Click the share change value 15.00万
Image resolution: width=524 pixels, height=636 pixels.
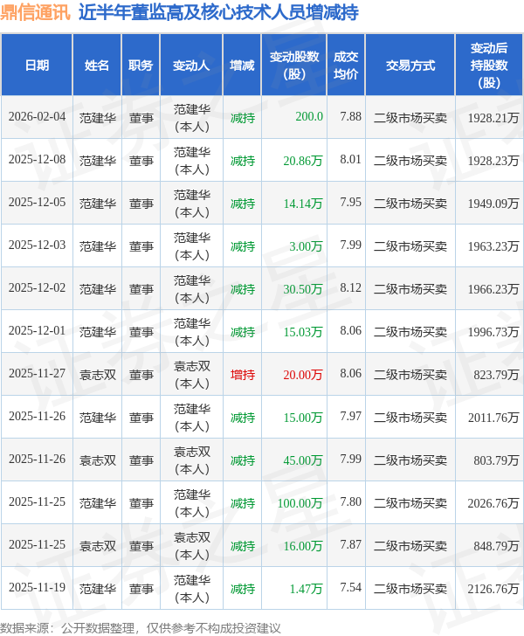[303, 418]
